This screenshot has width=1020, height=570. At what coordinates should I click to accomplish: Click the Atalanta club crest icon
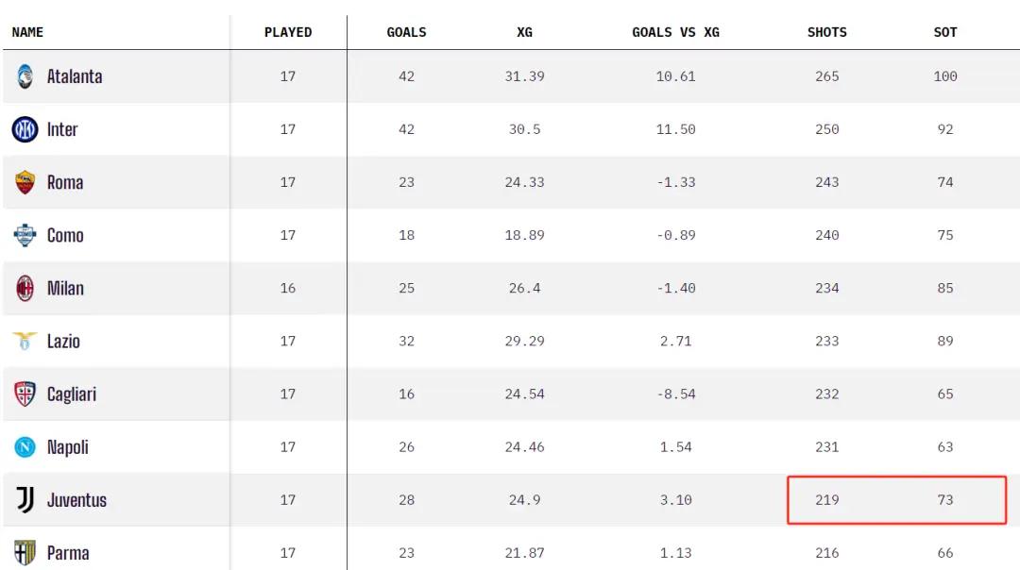pyautogui.click(x=25, y=76)
